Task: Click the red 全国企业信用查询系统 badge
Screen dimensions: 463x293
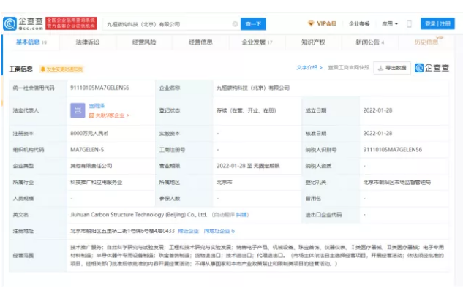Action: [71, 23]
